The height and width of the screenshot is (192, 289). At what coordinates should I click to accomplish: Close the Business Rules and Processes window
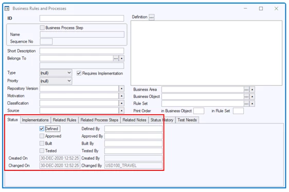pyautogui.click(x=276, y=8)
